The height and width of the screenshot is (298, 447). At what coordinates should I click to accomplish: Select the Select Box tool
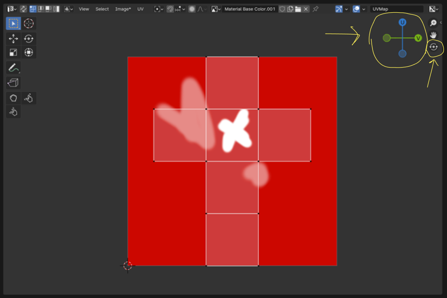13,24
